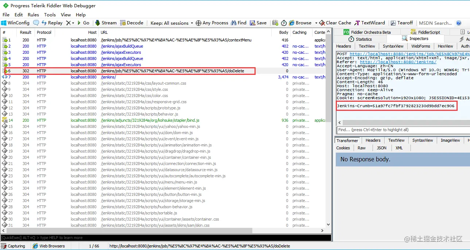Click the Tearoff button
Viewport: 470px width, 250px height.
(402, 23)
